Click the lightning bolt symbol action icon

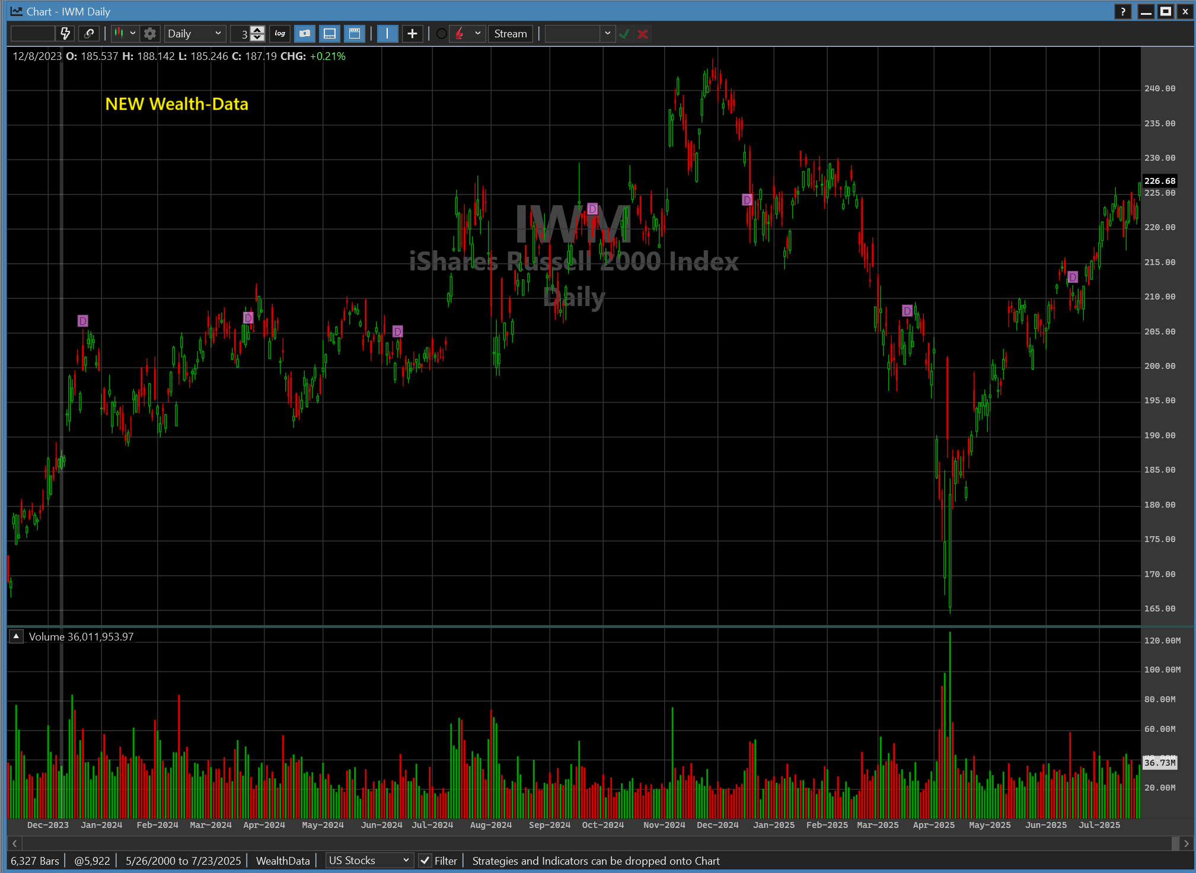(65, 34)
